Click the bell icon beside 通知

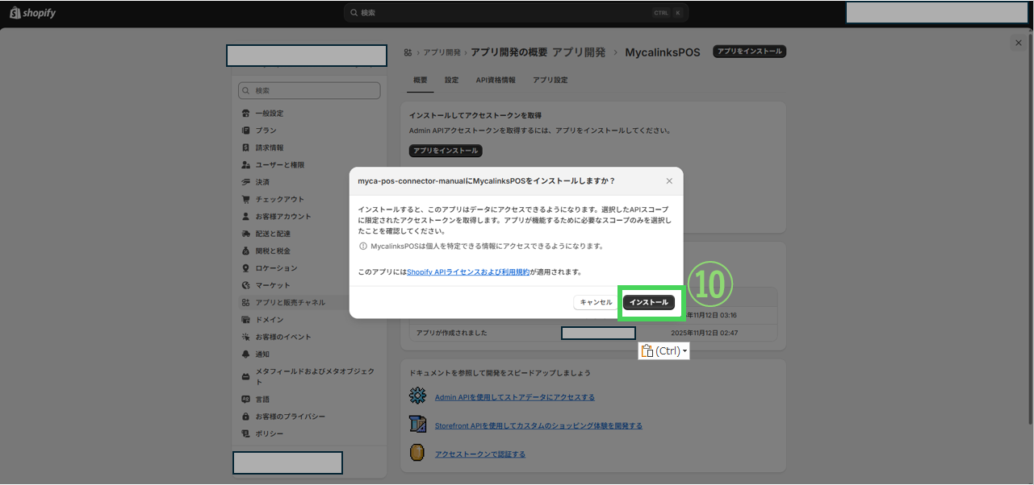(246, 354)
